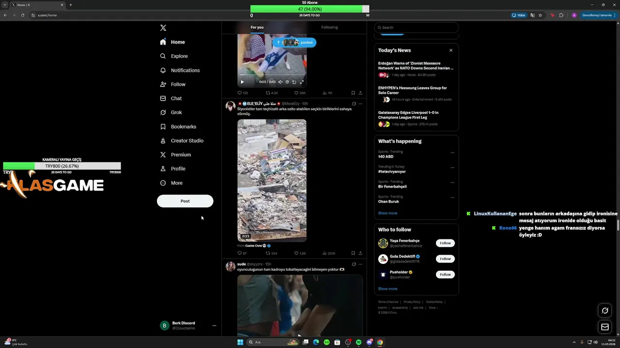Open more options on sude's post
The image size is (620, 348).
point(360,264)
